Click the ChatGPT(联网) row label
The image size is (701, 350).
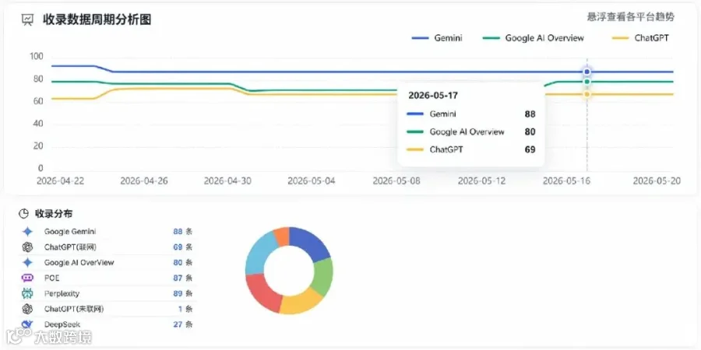(x=70, y=247)
